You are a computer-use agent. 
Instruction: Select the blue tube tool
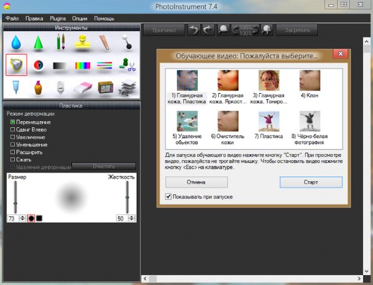click(x=16, y=87)
